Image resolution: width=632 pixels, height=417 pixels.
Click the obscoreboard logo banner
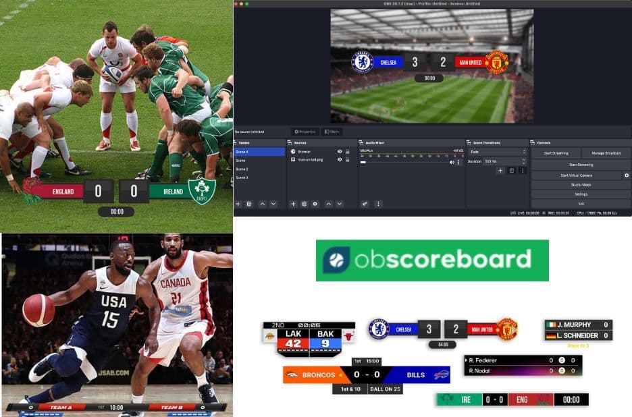tap(432, 260)
